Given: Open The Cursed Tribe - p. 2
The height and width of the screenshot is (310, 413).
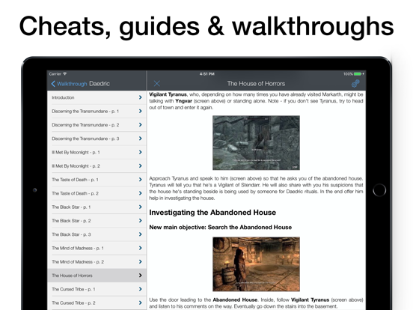Looking at the screenshot, I should click(x=97, y=303).
